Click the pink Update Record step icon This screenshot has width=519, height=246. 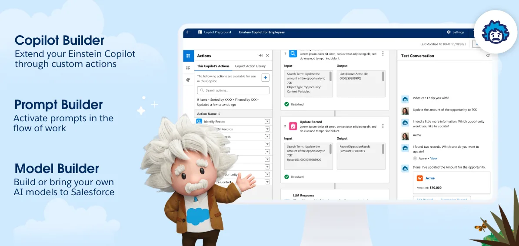(x=293, y=126)
